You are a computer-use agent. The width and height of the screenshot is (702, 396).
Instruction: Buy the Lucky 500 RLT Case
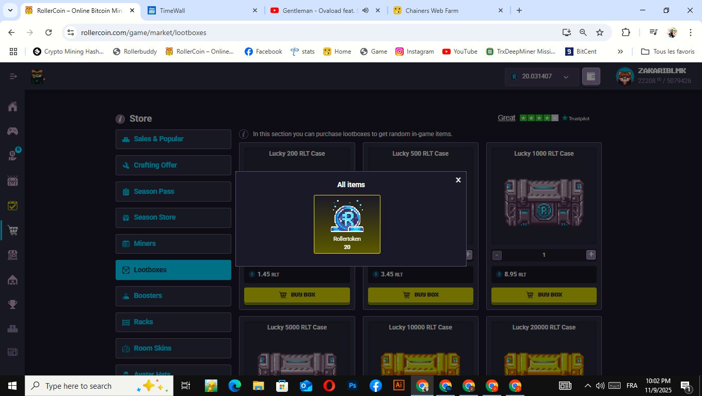point(421,295)
